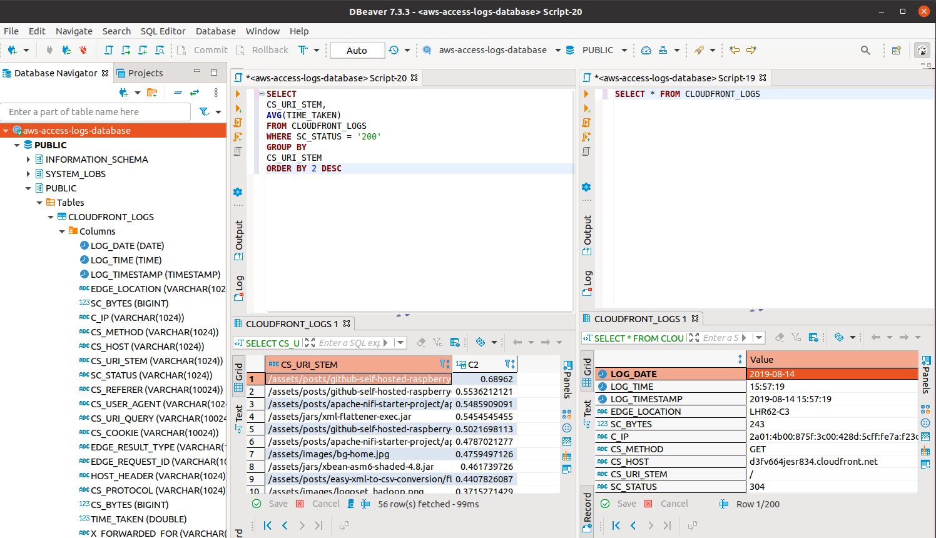This screenshot has width=936, height=538.
Task: Collapse the Columns folder
Action: pyautogui.click(x=62, y=231)
